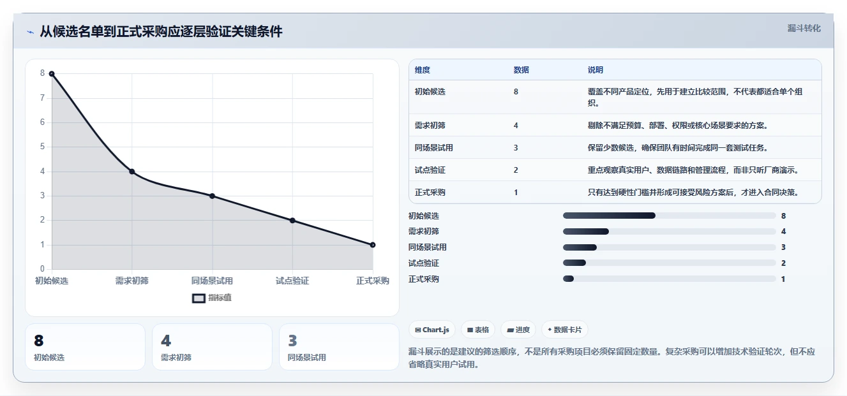Click the x-axis label 同场景试用

tap(212, 281)
